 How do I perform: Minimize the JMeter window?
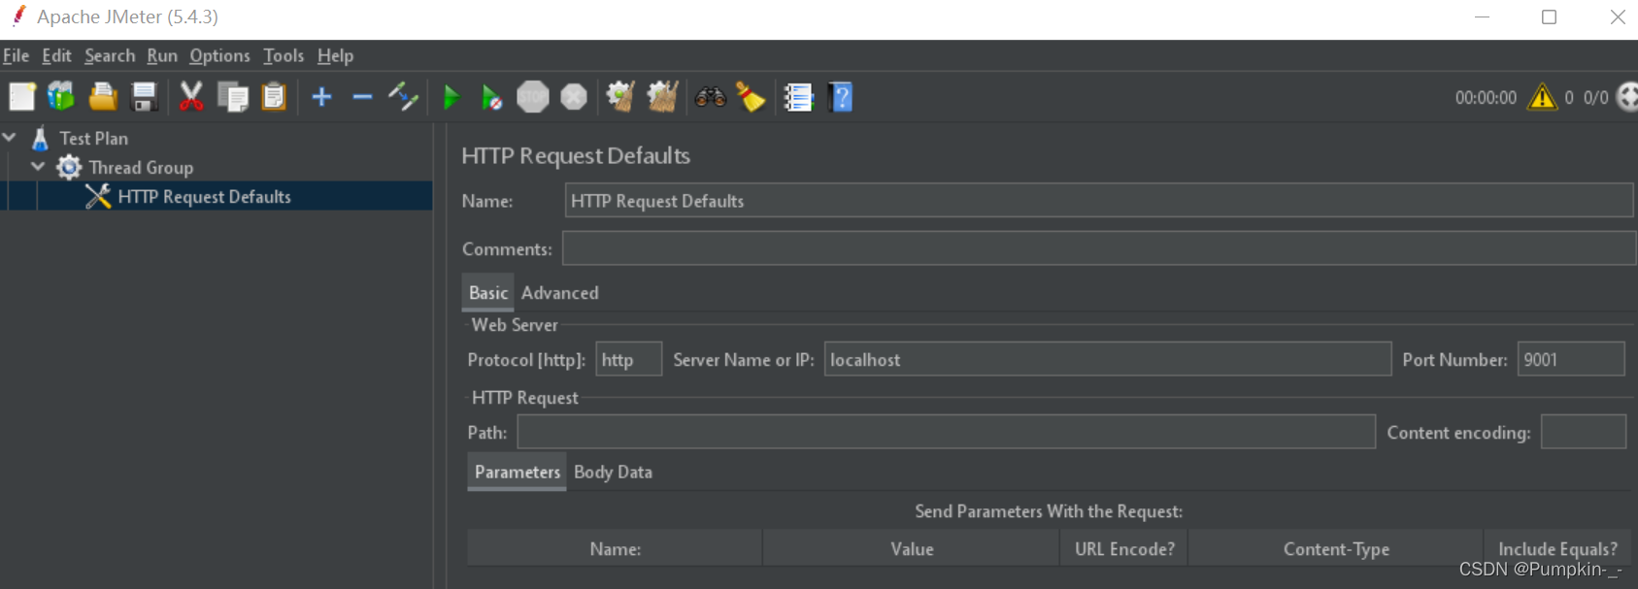coord(1482,17)
